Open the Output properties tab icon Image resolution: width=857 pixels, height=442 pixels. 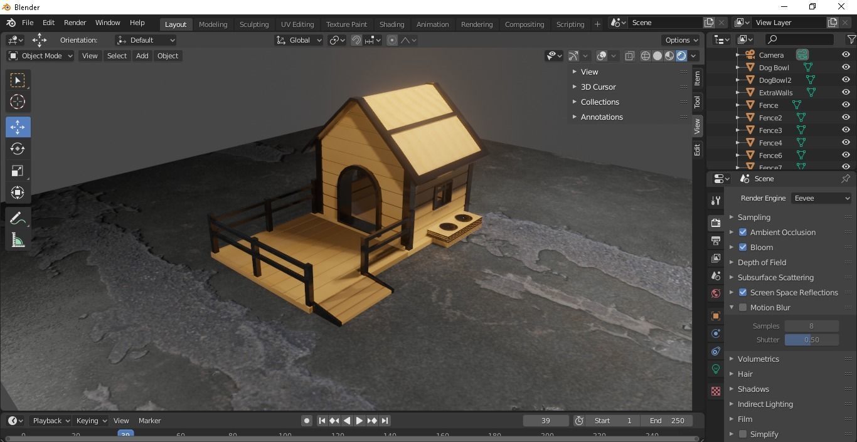[x=715, y=240]
